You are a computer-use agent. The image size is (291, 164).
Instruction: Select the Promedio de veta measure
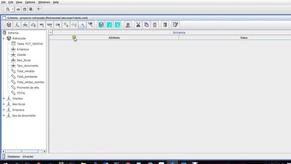pyautogui.click(x=28, y=87)
